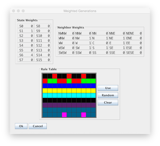Click first red cell in second rule row

coord(45,81)
